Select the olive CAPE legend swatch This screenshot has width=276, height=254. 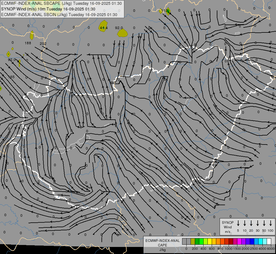click(x=193, y=241)
